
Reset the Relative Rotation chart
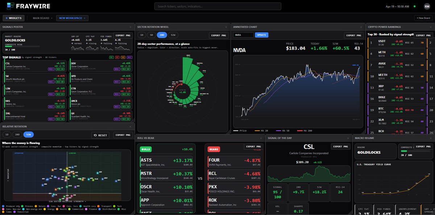pyautogui.click(x=100, y=135)
